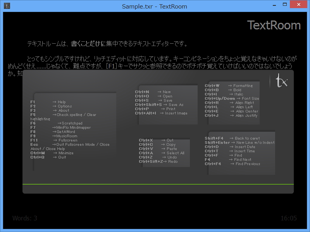Image resolution: width=310 pixels, height=232 pixels.
Task: Click the 'Ctrl+F4 → Find Previous' row
Action: coord(232,164)
